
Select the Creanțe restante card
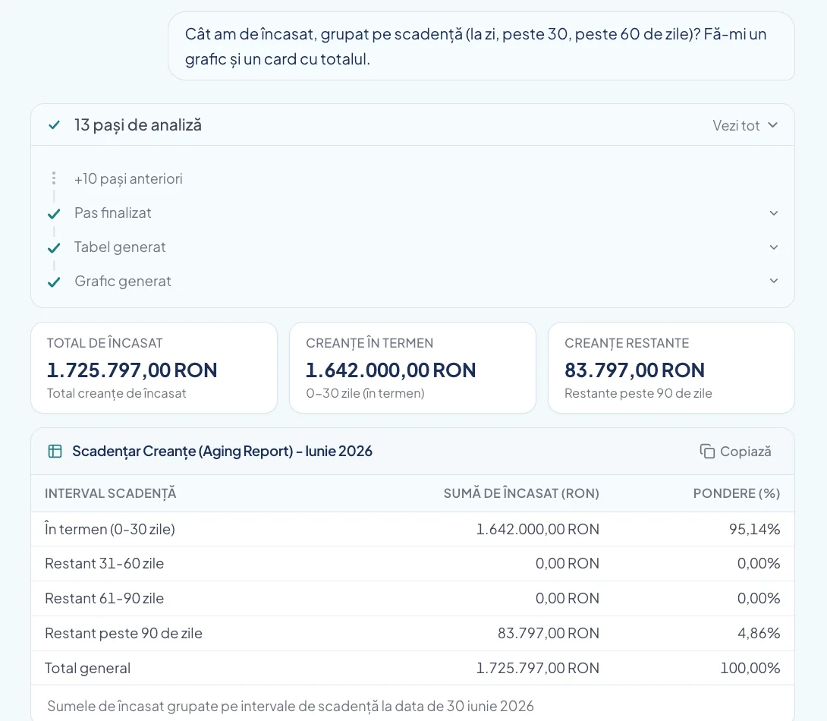(671, 367)
